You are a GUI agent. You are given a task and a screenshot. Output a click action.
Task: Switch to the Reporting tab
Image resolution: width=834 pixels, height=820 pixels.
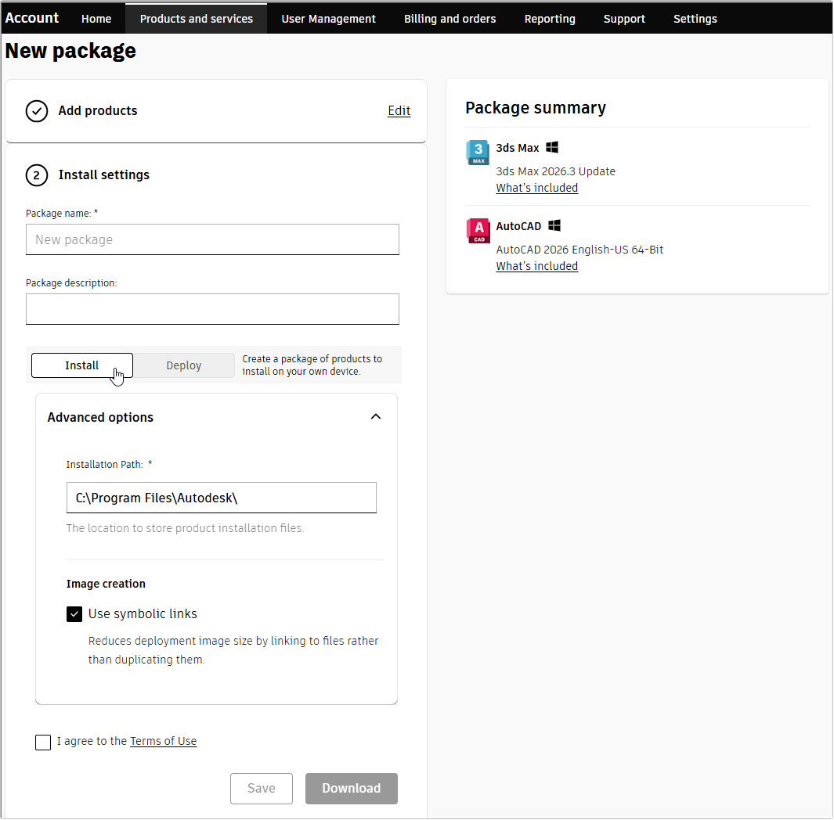[x=550, y=18]
